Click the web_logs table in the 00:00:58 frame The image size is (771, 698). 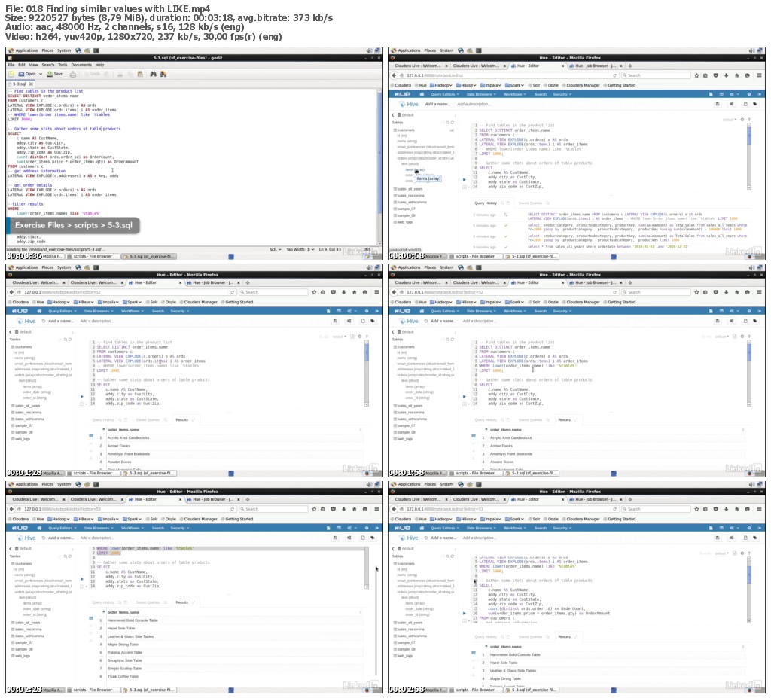[405, 222]
